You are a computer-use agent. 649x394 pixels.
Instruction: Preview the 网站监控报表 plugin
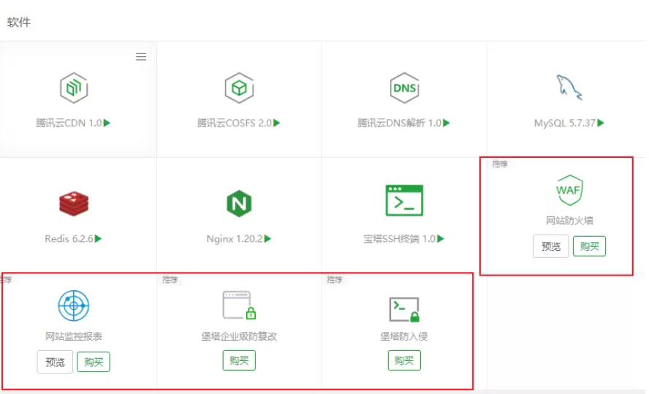pos(55,362)
